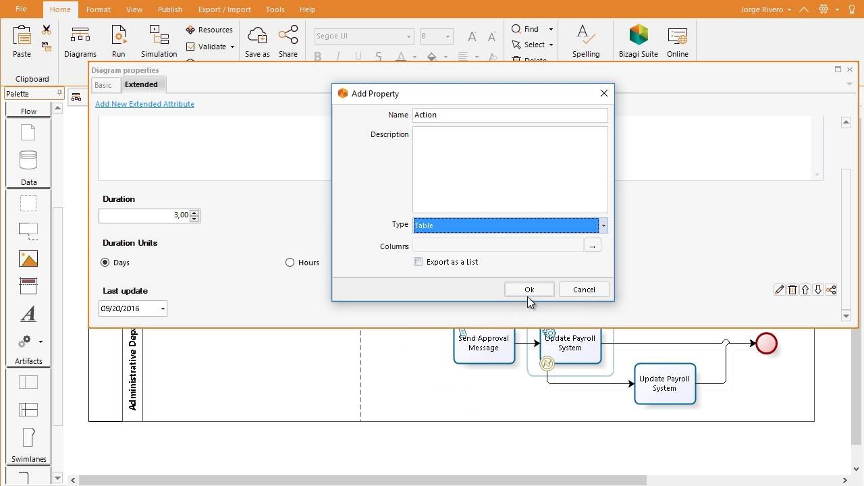Select Data Store cylinder in palette
The image size is (864, 486).
point(28,160)
